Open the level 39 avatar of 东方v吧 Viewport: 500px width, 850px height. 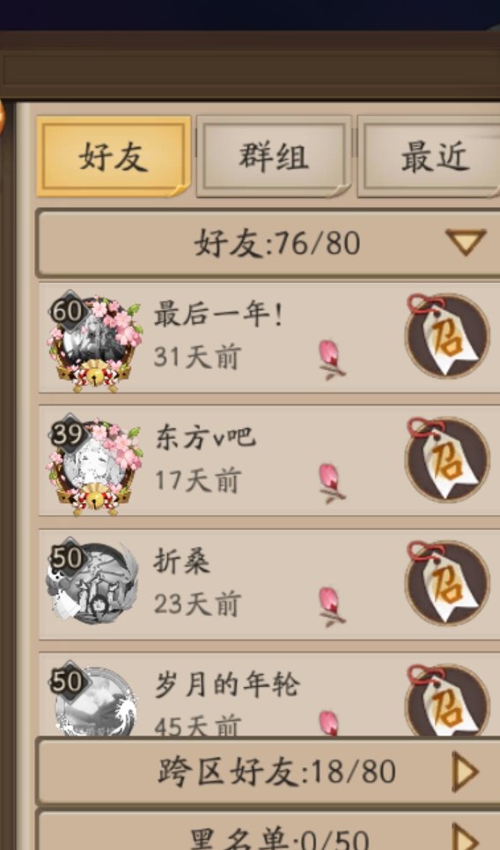pyautogui.click(x=94, y=466)
